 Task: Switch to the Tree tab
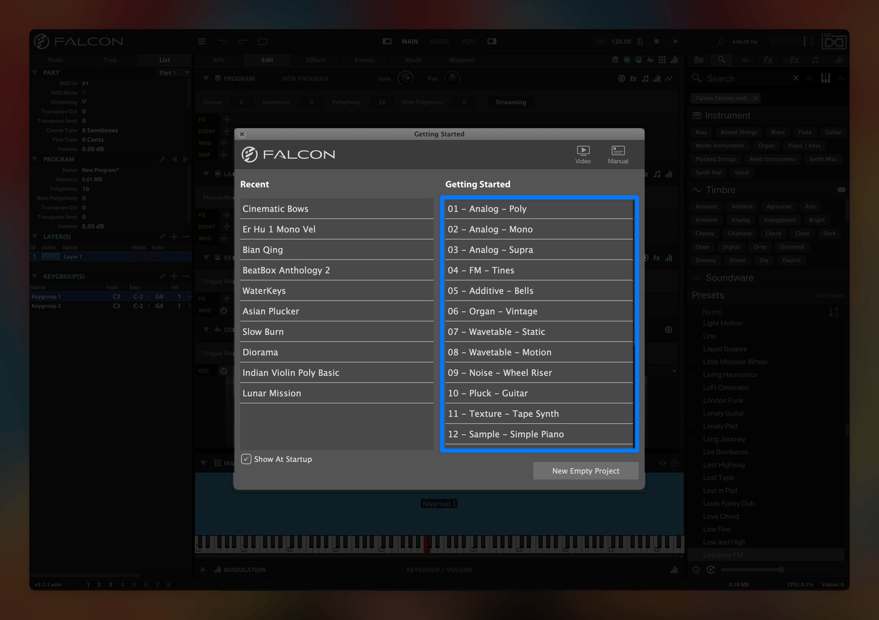[x=110, y=60]
